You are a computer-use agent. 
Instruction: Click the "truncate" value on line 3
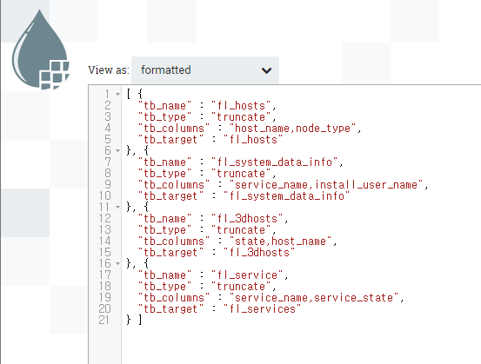click(x=241, y=117)
